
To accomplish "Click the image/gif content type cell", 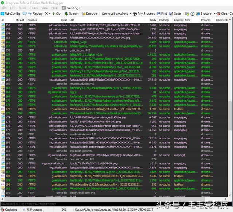I will 179,155.
